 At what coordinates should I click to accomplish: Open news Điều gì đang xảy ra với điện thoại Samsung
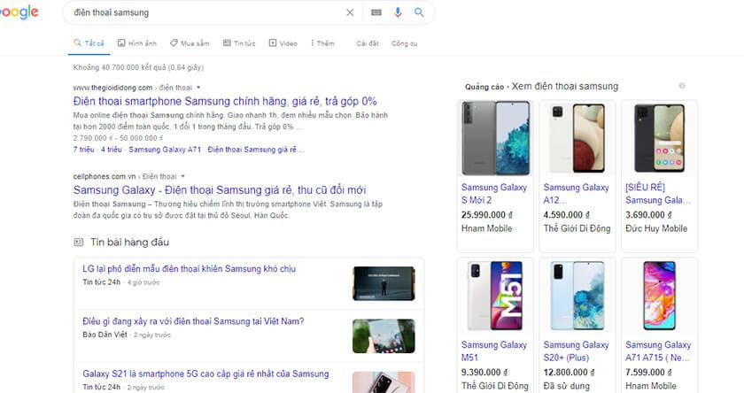(193, 321)
